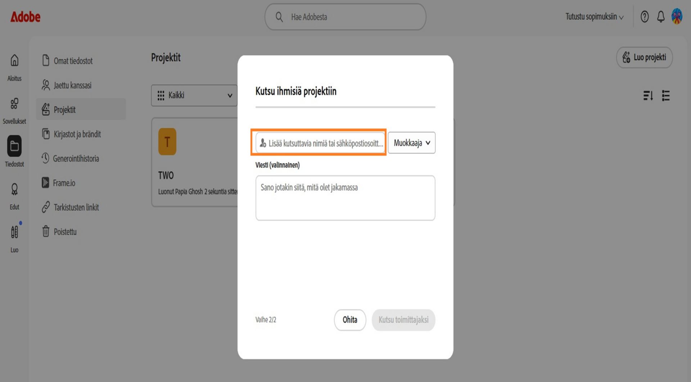The image size is (691, 382).
Task: Click the Poistettu trash can icon
Action: 46,231
